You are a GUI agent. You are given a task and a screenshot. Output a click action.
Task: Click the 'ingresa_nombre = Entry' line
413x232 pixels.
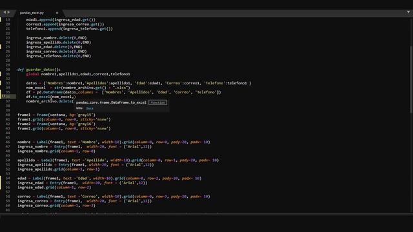tap(85, 146)
